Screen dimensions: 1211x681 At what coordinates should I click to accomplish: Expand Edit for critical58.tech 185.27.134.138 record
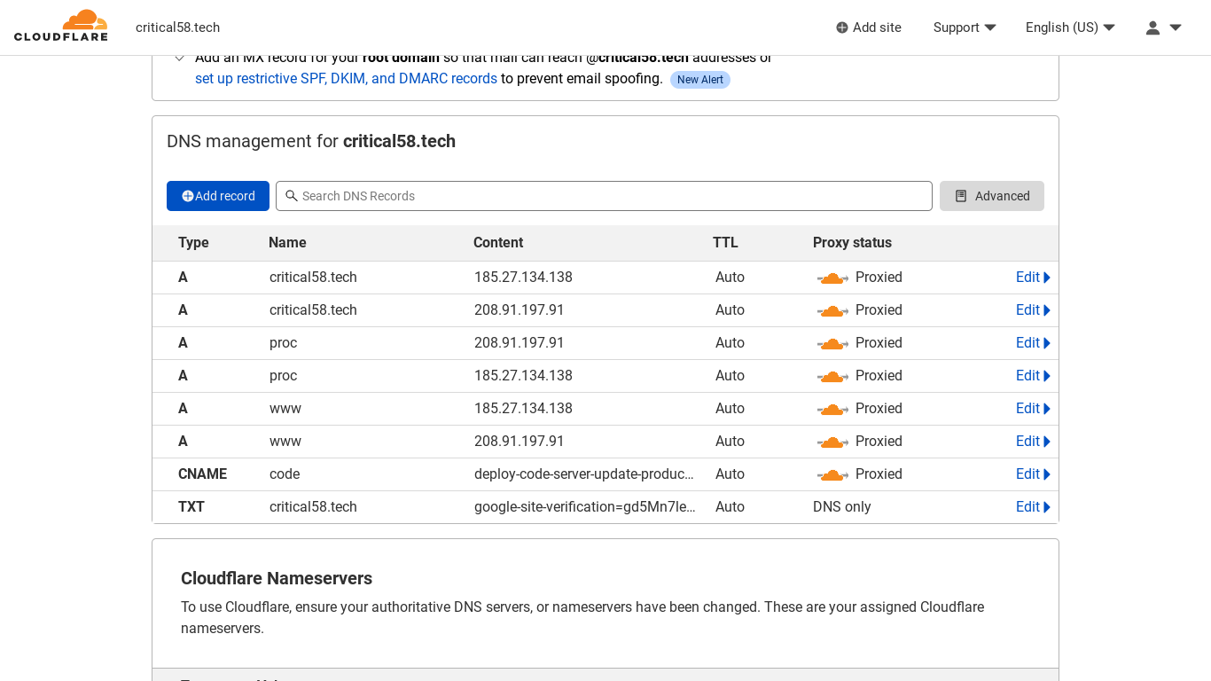1033,278
